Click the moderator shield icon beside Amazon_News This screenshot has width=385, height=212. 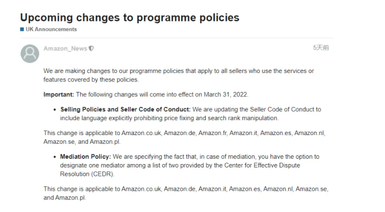point(91,48)
